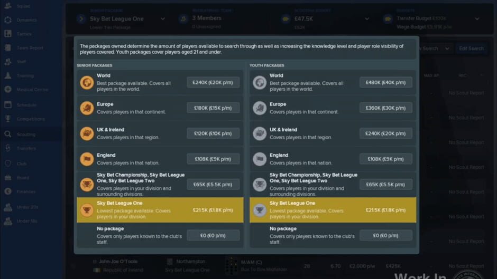Select Youth England package price £108K
Viewport: 497px width, 279px height.
click(386, 159)
